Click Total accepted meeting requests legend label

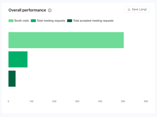tap(93, 21)
